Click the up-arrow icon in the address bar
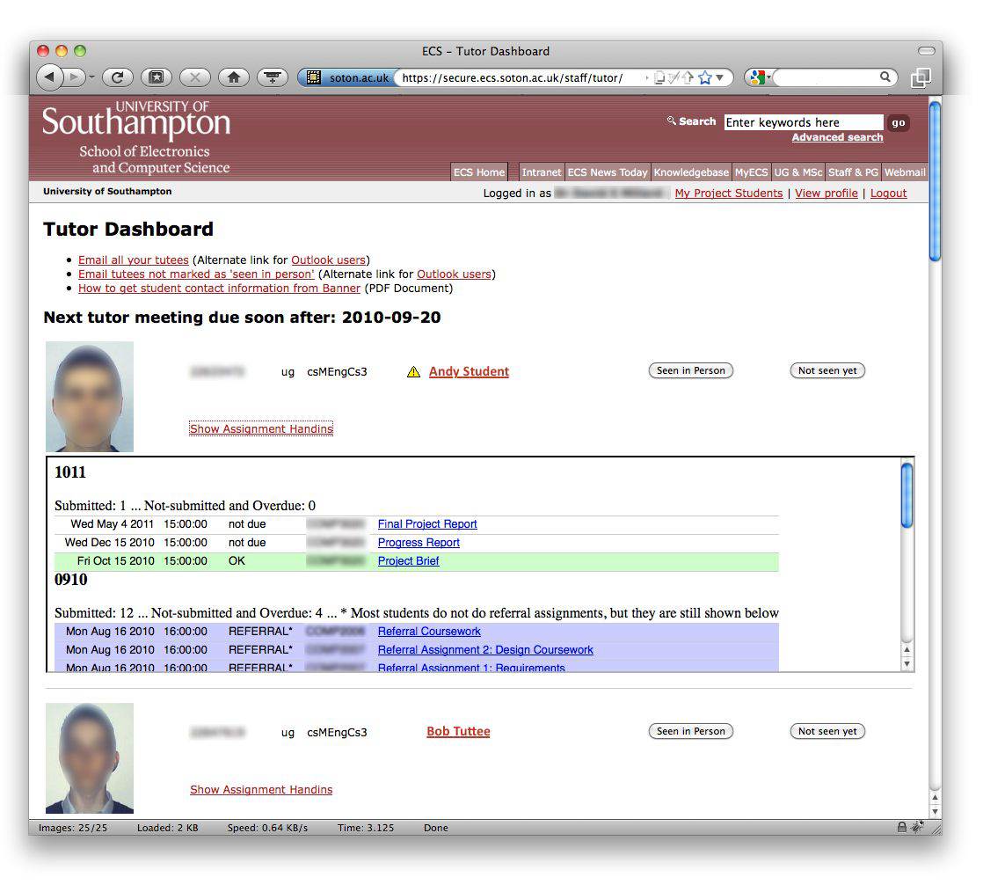Image resolution: width=983 pixels, height=885 pixels. click(688, 77)
